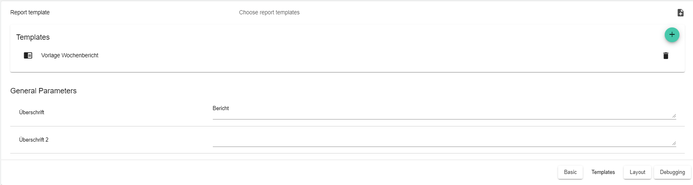Open the Templates tab
Viewport: 693px width, 185px height.
point(603,172)
